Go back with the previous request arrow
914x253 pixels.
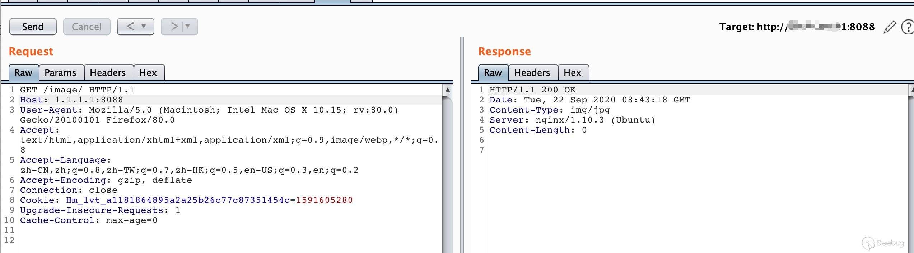(x=130, y=27)
